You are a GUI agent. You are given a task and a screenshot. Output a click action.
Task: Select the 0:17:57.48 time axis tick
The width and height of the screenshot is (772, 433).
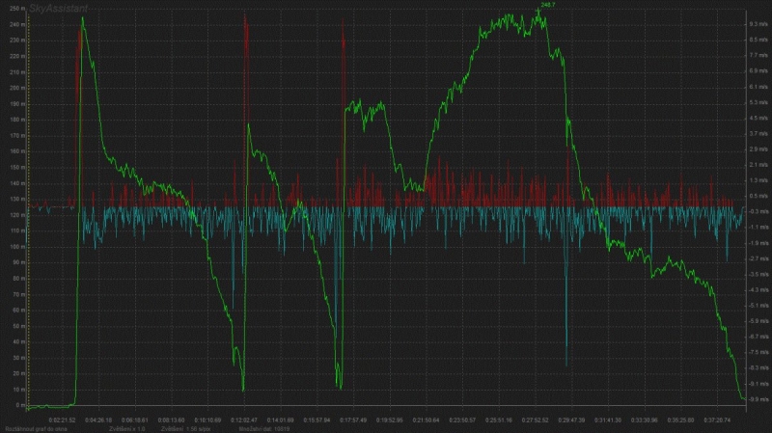351,419
